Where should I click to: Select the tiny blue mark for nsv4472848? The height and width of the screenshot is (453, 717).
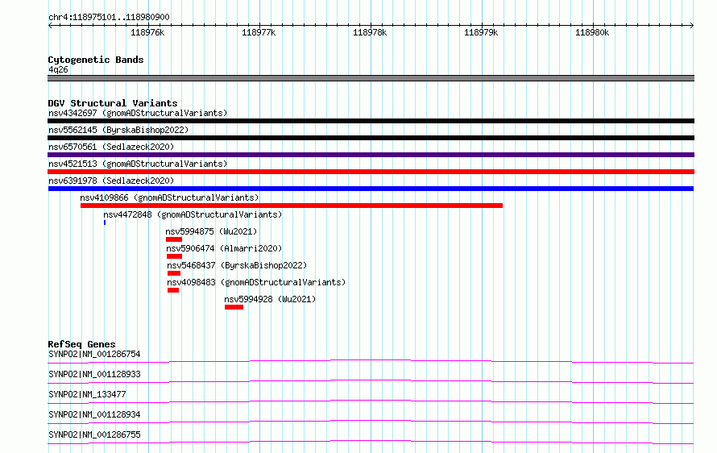[105, 222]
